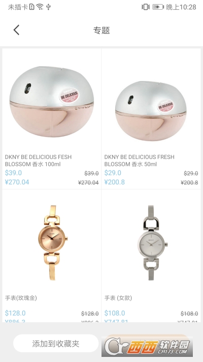Click the 手表 (女款) product name
Image resolution: width=203 pixels, height=362 pixels.
point(118,298)
